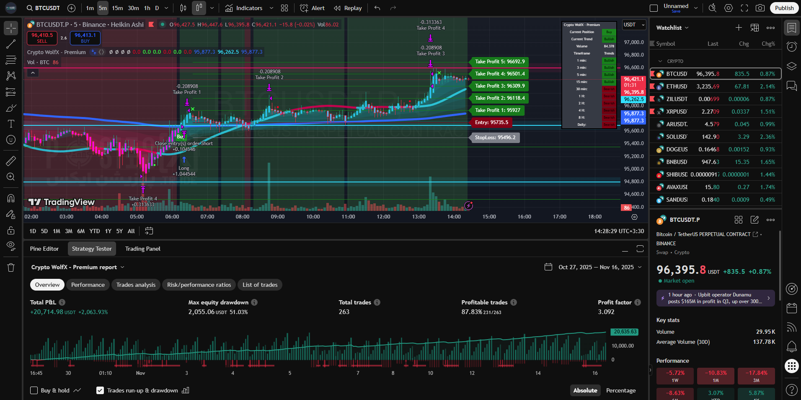Click the trash remove objects icon
Viewport: 801px width, 400px height.
tap(11, 268)
